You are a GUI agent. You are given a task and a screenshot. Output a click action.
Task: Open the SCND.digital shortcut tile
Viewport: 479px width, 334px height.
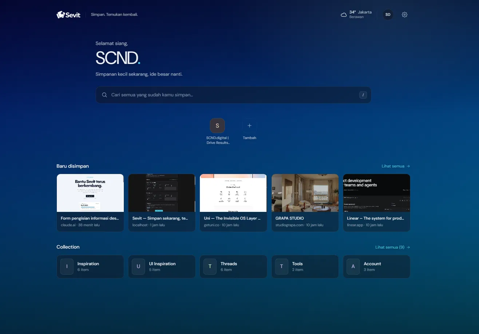(x=217, y=126)
